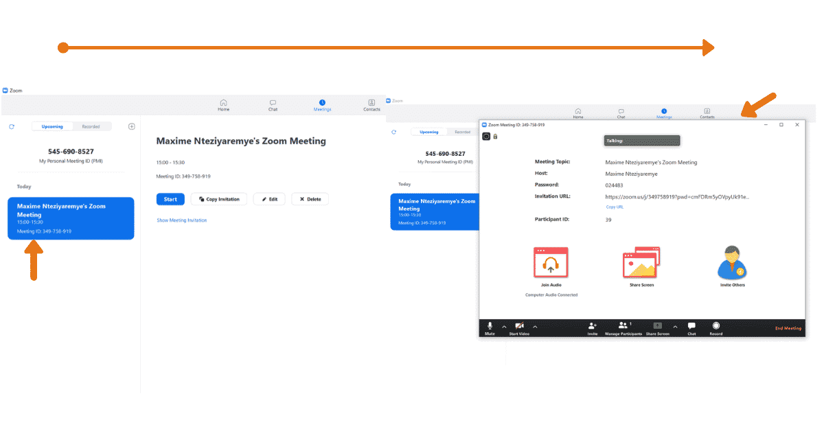Click Copy URL link

pos(615,207)
